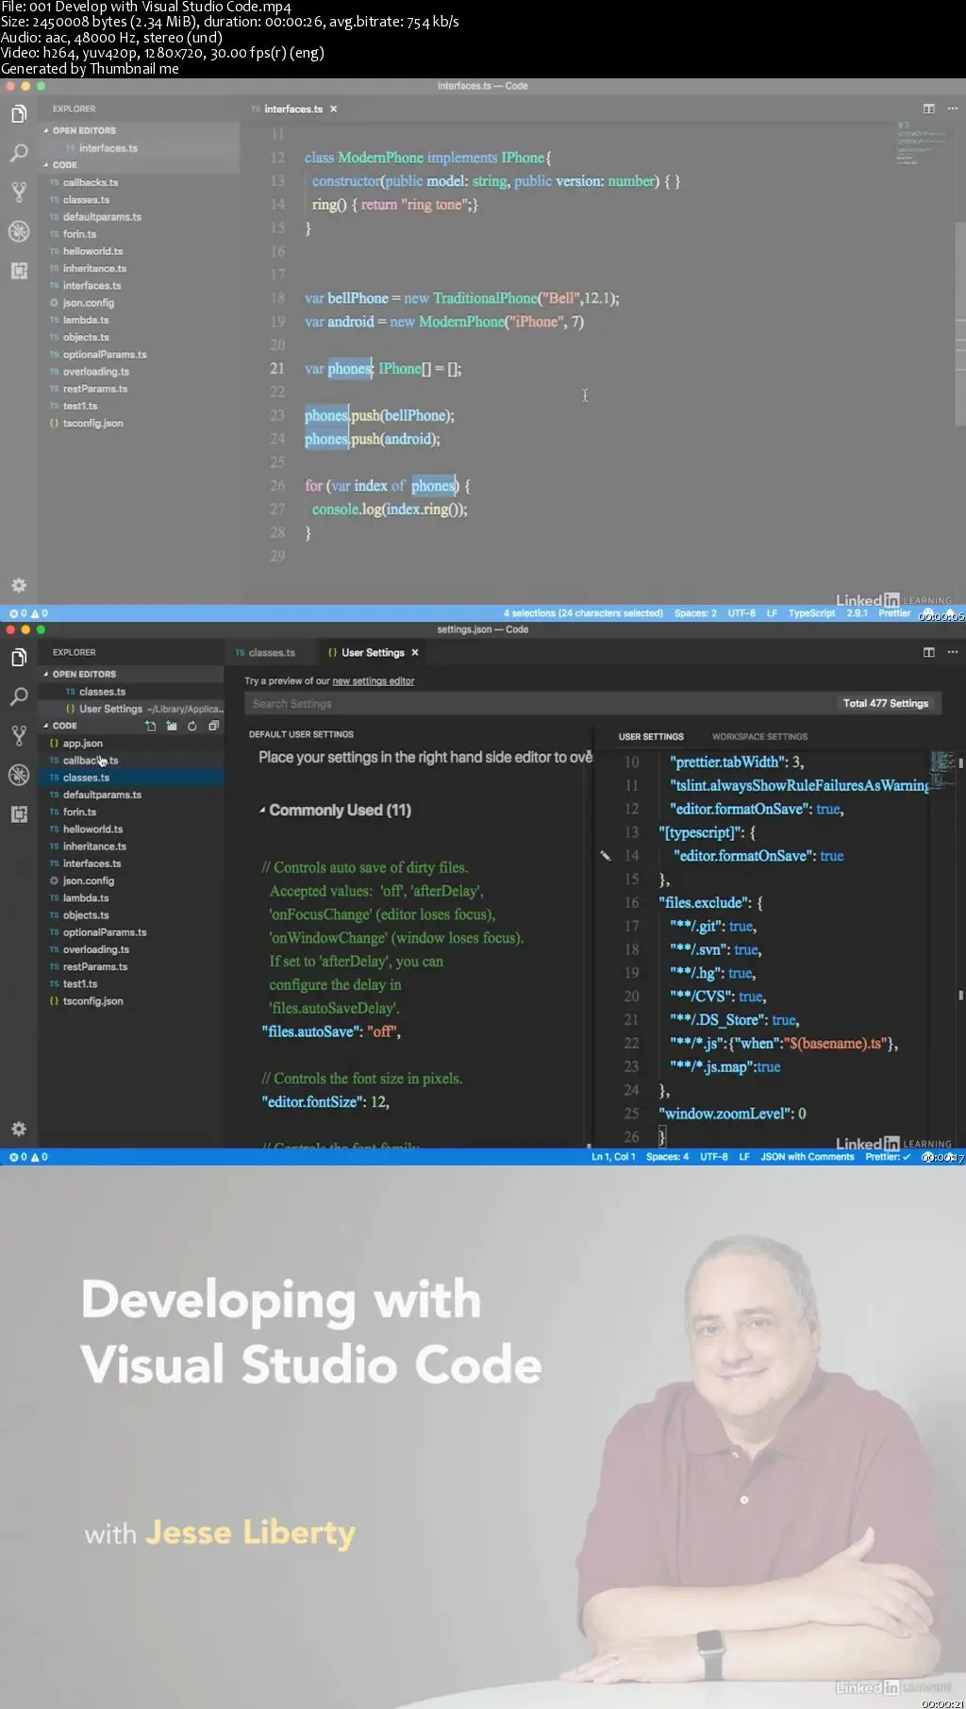
Task: Focus the Search Settings input field
Action: 592,704
